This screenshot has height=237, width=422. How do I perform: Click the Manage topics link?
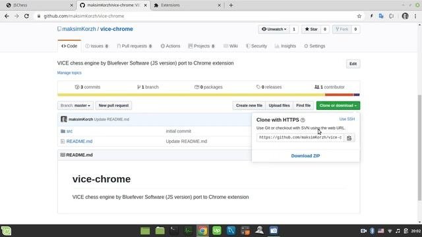69,73
